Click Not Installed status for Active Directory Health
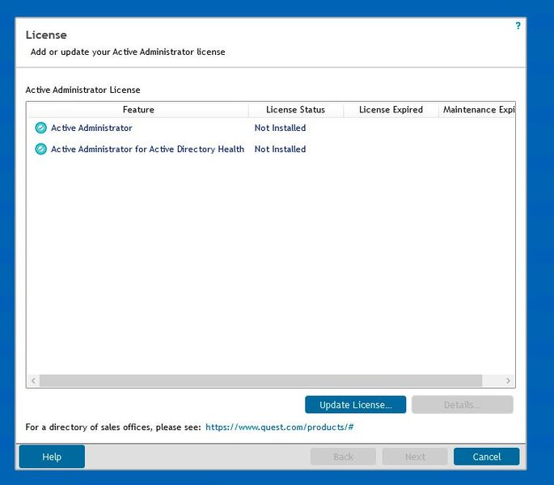Image resolution: width=554 pixels, height=485 pixels. coord(280,149)
